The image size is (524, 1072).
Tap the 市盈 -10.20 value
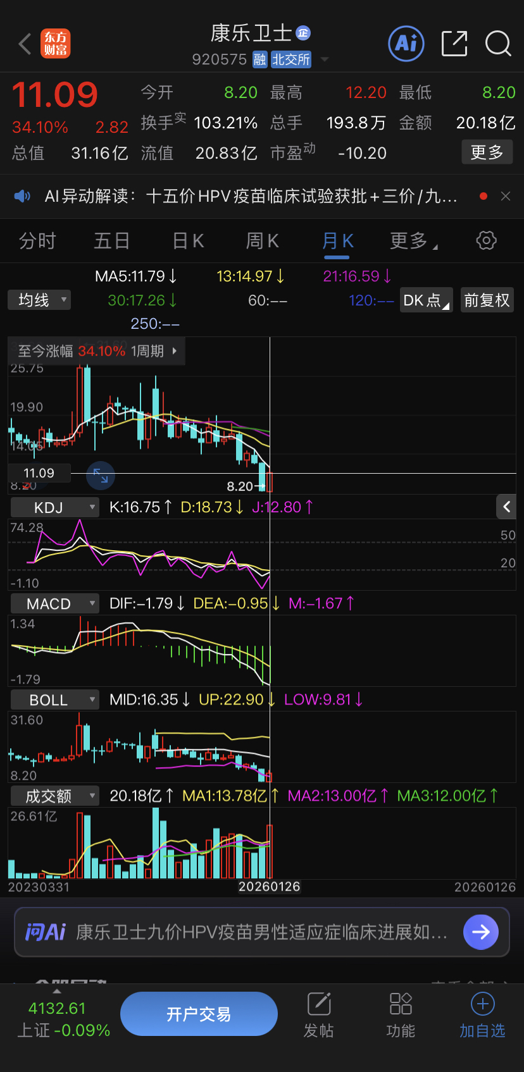click(362, 153)
